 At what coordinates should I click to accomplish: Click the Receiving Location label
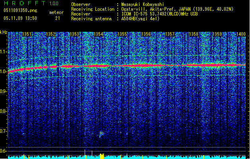[93, 9]
